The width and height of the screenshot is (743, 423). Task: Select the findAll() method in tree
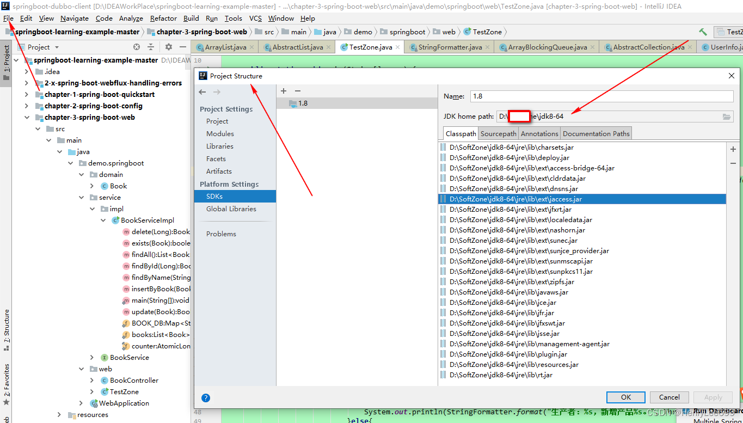(161, 255)
